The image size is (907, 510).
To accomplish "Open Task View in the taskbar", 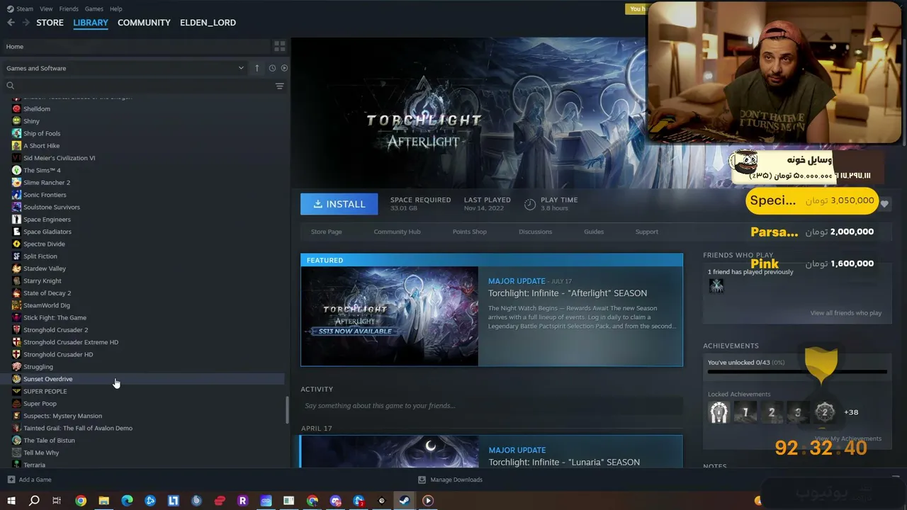I will [57, 501].
